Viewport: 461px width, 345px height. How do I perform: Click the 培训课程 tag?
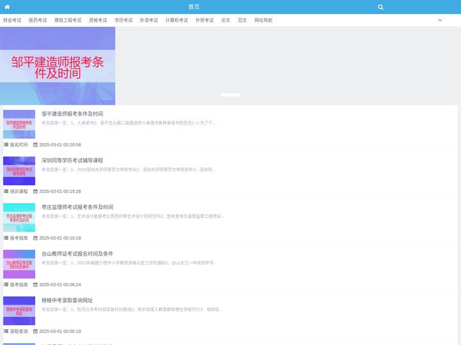click(x=19, y=191)
